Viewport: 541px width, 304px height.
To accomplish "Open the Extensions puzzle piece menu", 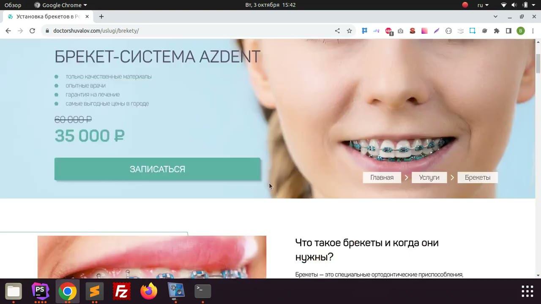I will pos(497,31).
